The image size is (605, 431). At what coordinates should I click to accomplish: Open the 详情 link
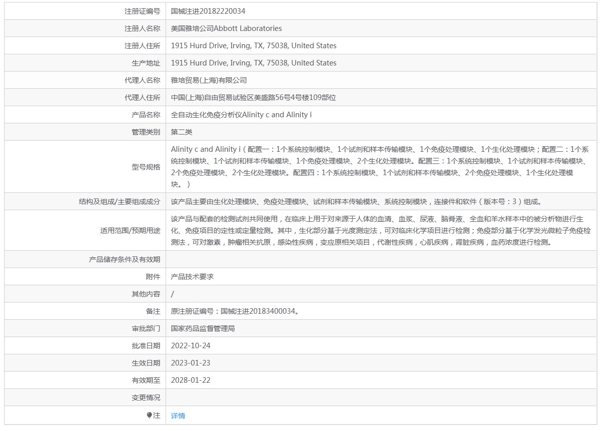[x=178, y=416]
